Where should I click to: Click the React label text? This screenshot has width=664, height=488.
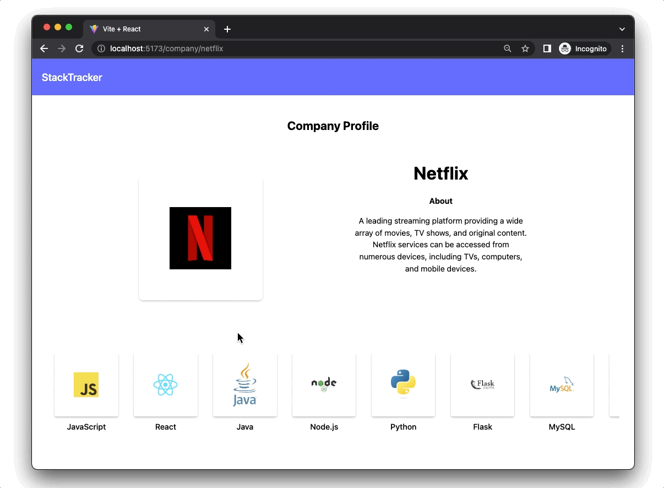coord(166,427)
